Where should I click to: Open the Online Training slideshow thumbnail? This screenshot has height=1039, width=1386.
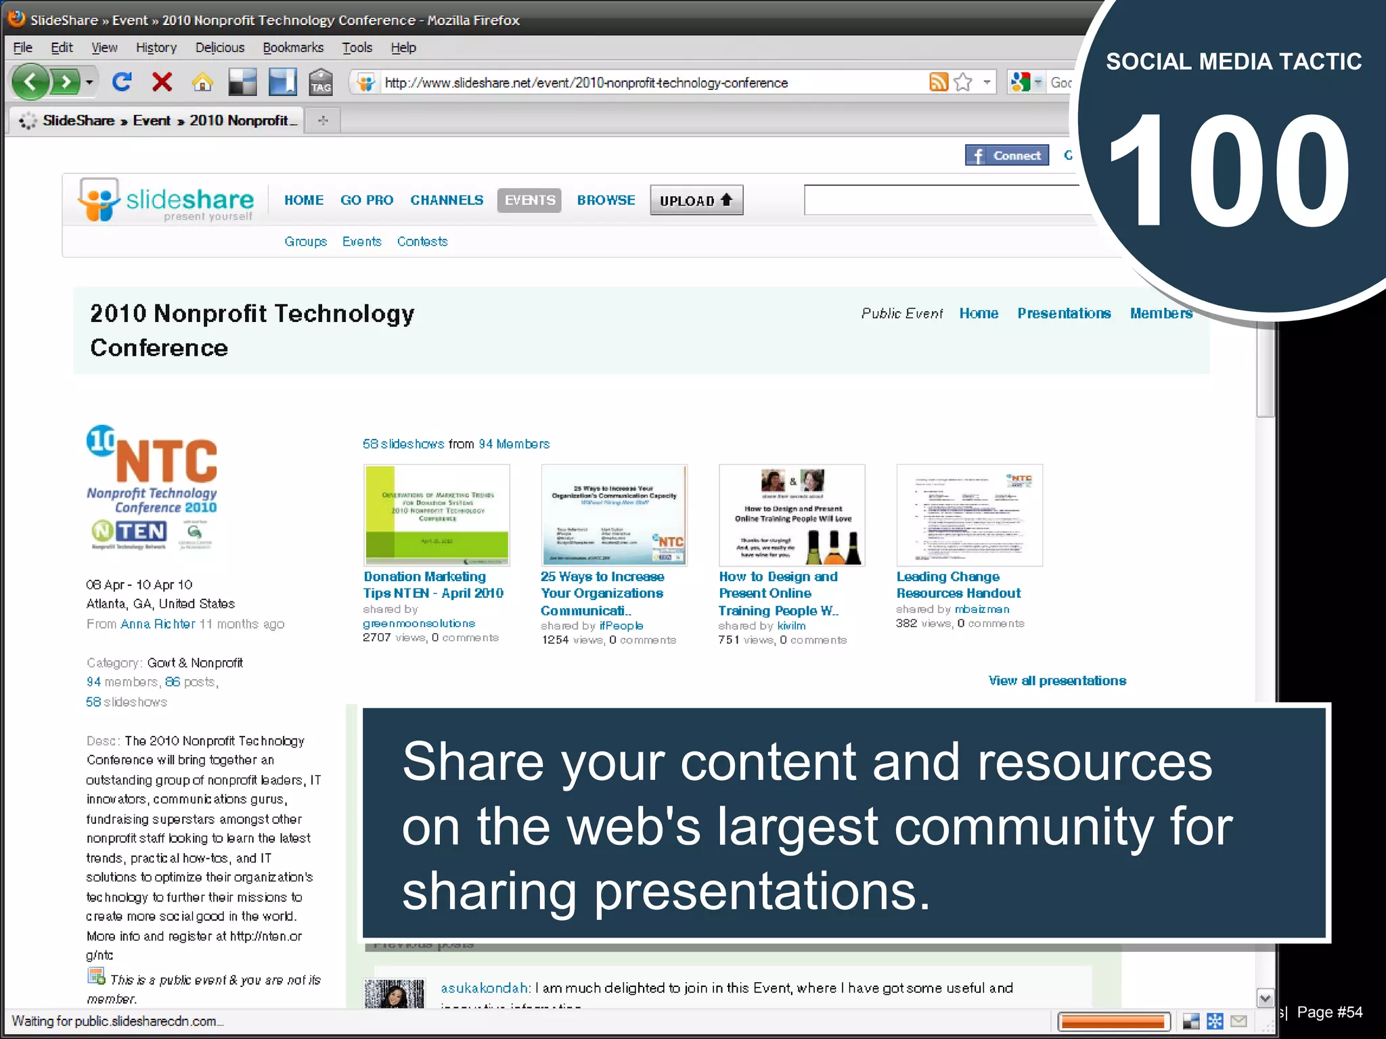pyautogui.click(x=792, y=515)
